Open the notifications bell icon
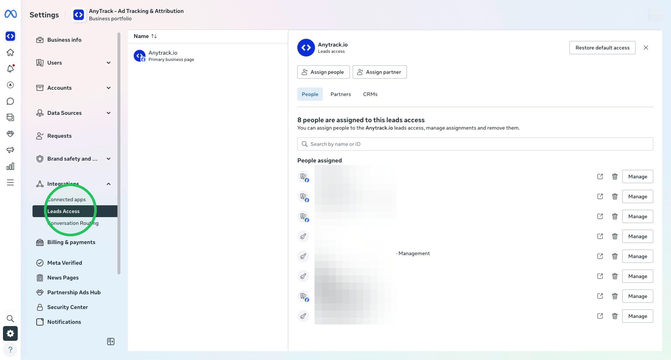Screen dimensions: 671x360 click(x=10, y=69)
